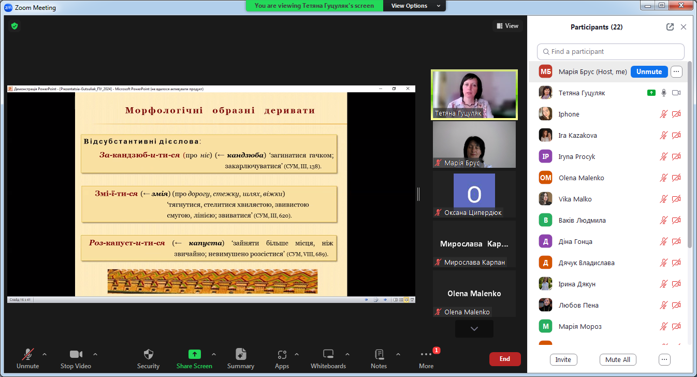The image size is (697, 377).
Task: Click the blue Unmute button for Марія Брус
Action: click(x=649, y=72)
